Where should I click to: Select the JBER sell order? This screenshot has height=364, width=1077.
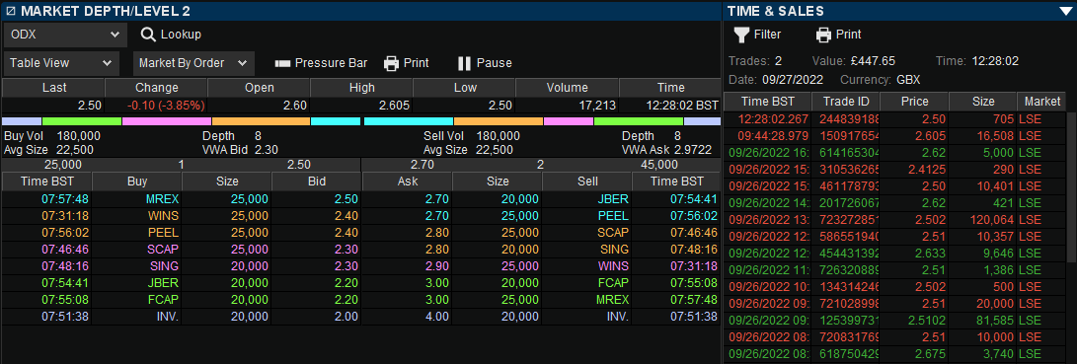(541, 199)
